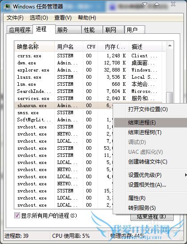
Task: Click the 进程数: 39 status entry
Action: click(16, 236)
